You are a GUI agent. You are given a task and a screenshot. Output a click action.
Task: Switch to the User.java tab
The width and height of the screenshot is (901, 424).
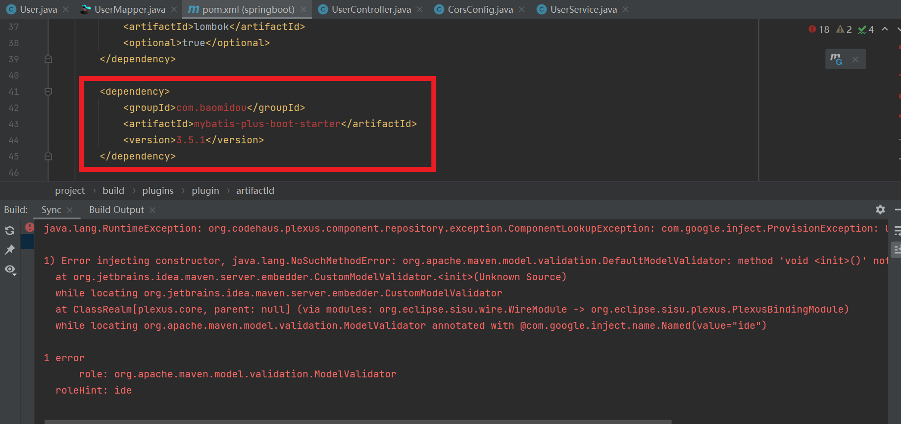[38, 9]
